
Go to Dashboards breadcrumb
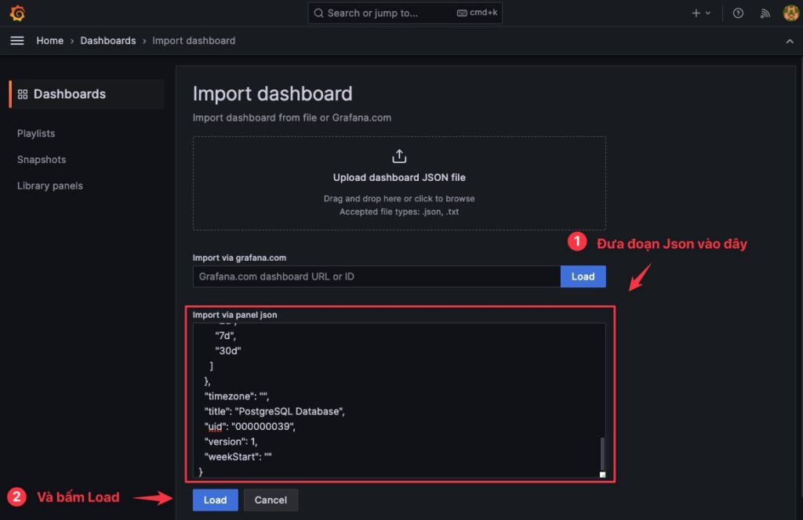point(108,41)
